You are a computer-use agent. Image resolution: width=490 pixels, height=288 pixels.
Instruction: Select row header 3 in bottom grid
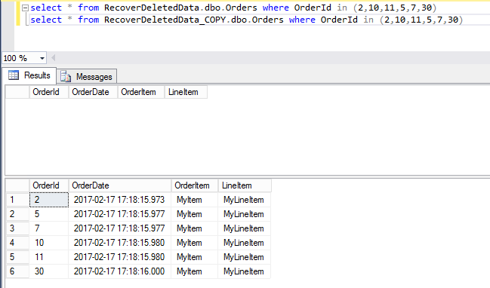pyautogui.click(x=17, y=228)
